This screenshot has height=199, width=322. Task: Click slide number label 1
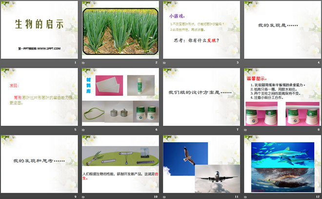tap(75, 63)
